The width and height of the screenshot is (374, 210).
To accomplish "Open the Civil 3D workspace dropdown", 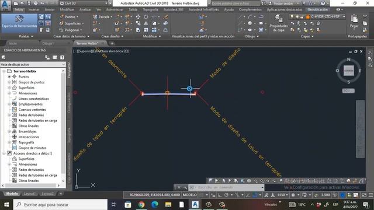I will tap(84, 3).
